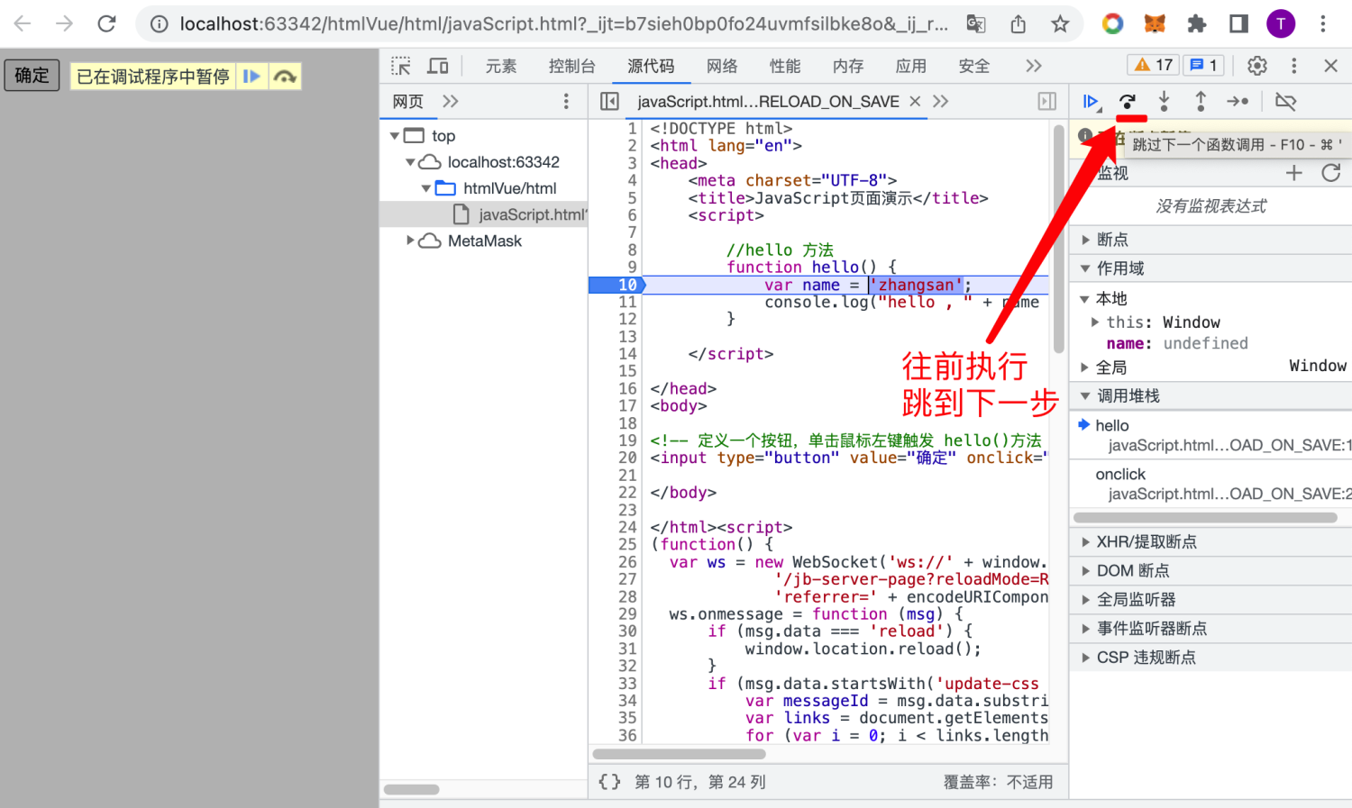Image resolution: width=1352 pixels, height=808 pixels.
Task: Resume script execution in debugger toolbar
Action: click(x=1091, y=102)
